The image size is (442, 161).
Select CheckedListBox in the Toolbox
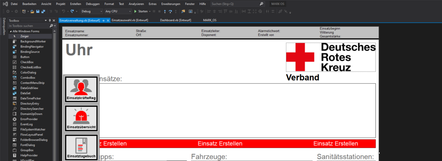coord(30,67)
